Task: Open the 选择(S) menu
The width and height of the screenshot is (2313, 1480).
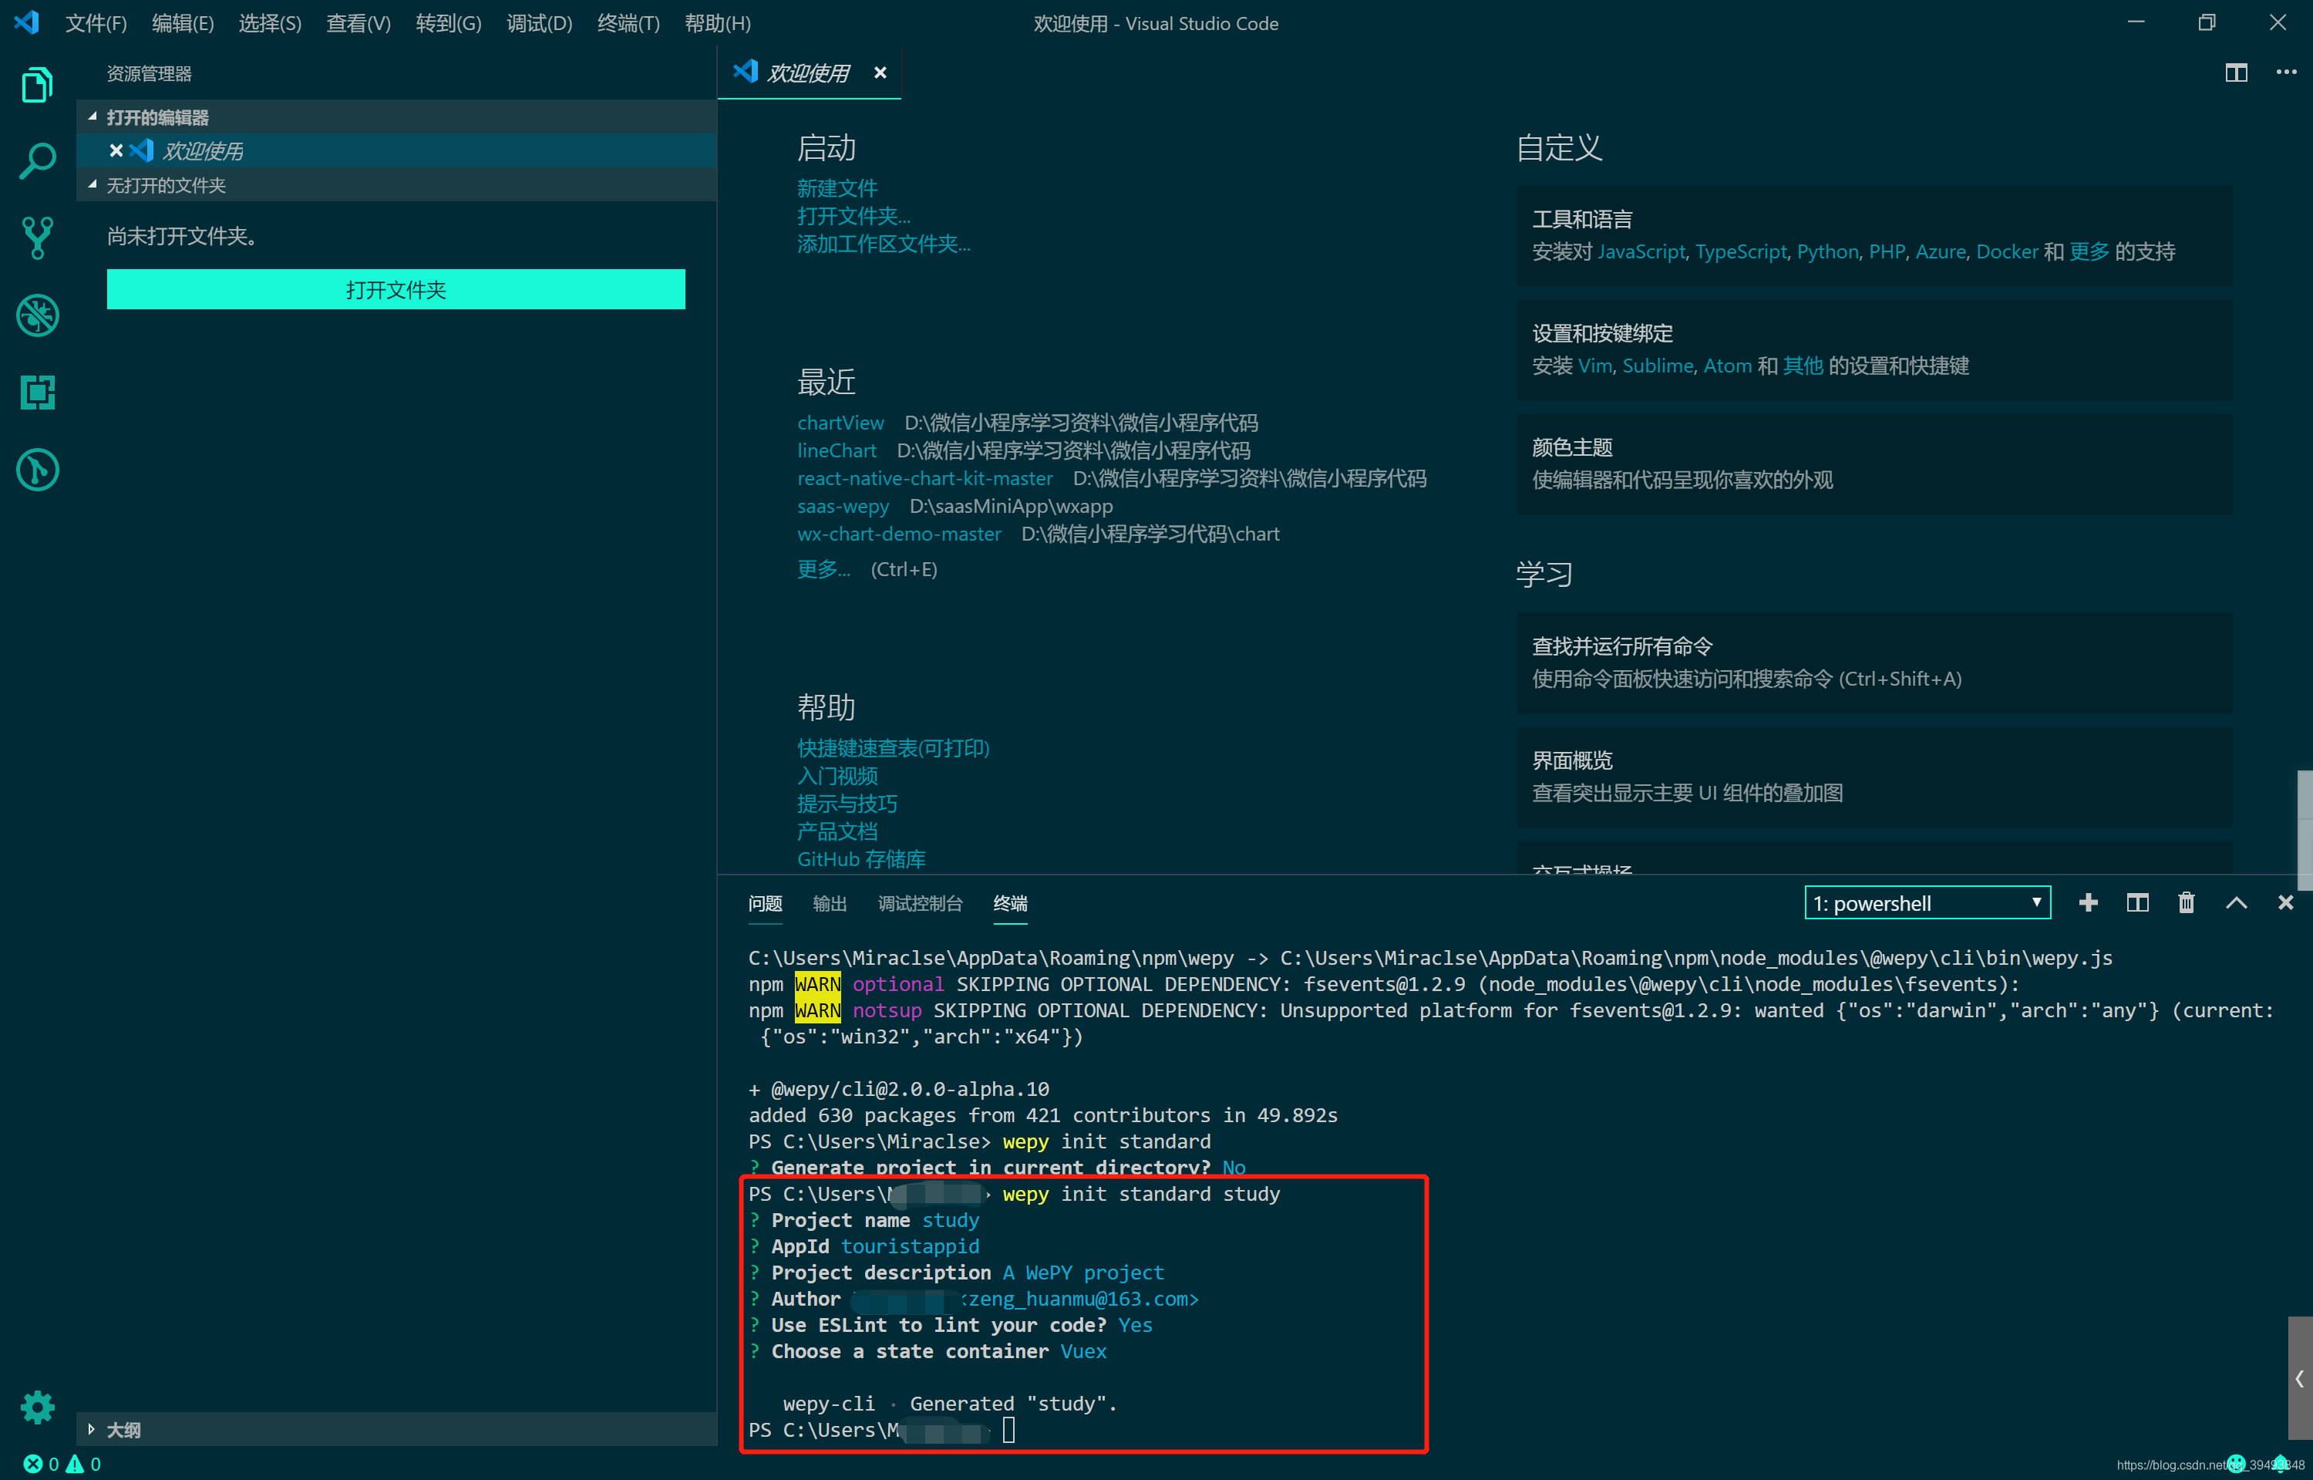Action: (270, 23)
